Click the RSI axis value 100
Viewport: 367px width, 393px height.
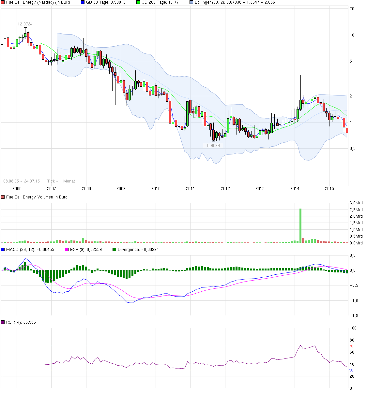353,328
